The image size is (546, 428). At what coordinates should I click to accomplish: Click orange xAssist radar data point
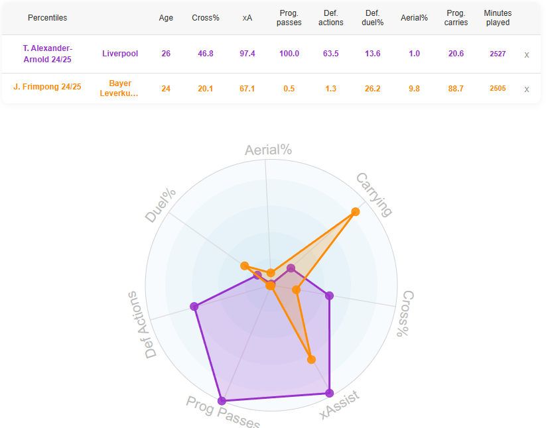click(311, 360)
